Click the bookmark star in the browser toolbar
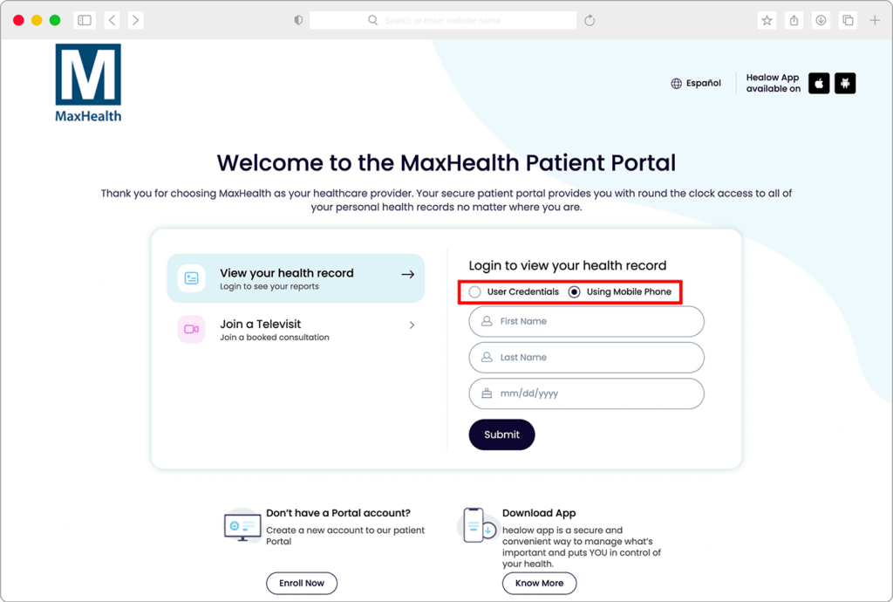This screenshot has width=893, height=602. click(x=766, y=19)
